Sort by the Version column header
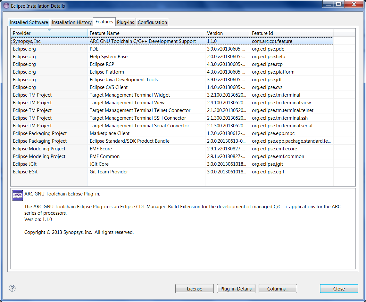 (227, 33)
